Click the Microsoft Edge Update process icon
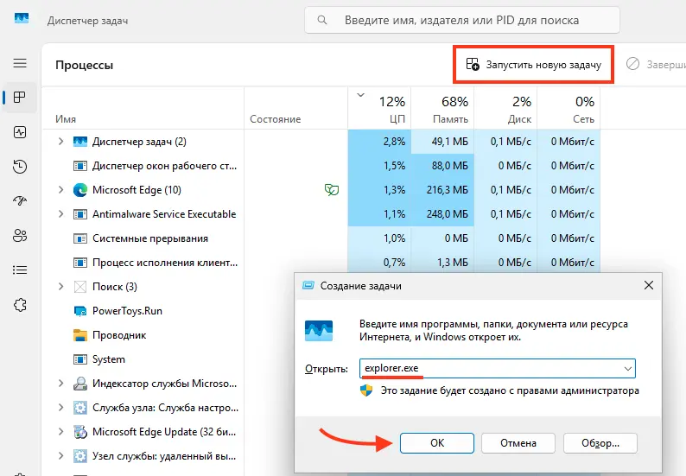The image size is (686, 476). pyautogui.click(x=80, y=432)
